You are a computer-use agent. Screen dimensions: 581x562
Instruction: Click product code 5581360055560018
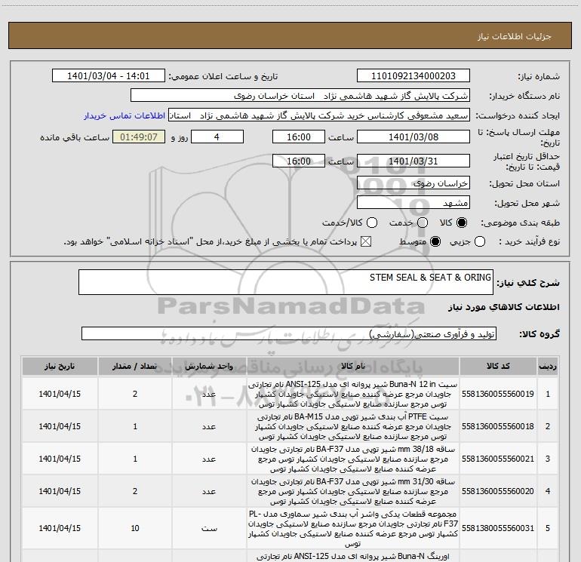pos(498,426)
